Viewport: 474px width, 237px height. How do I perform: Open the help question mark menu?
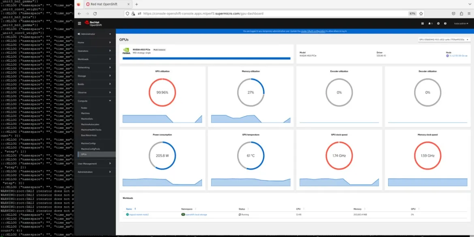(445, 23)
